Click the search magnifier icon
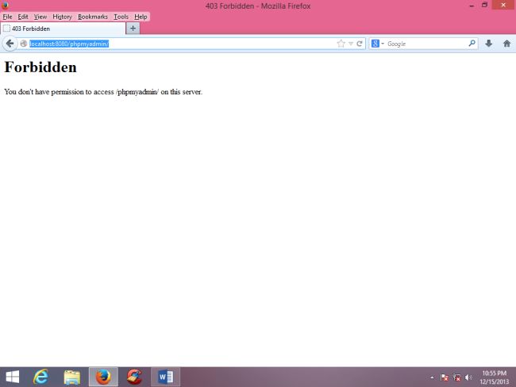This screenshot has width=516, height=387. pos(472,43)
